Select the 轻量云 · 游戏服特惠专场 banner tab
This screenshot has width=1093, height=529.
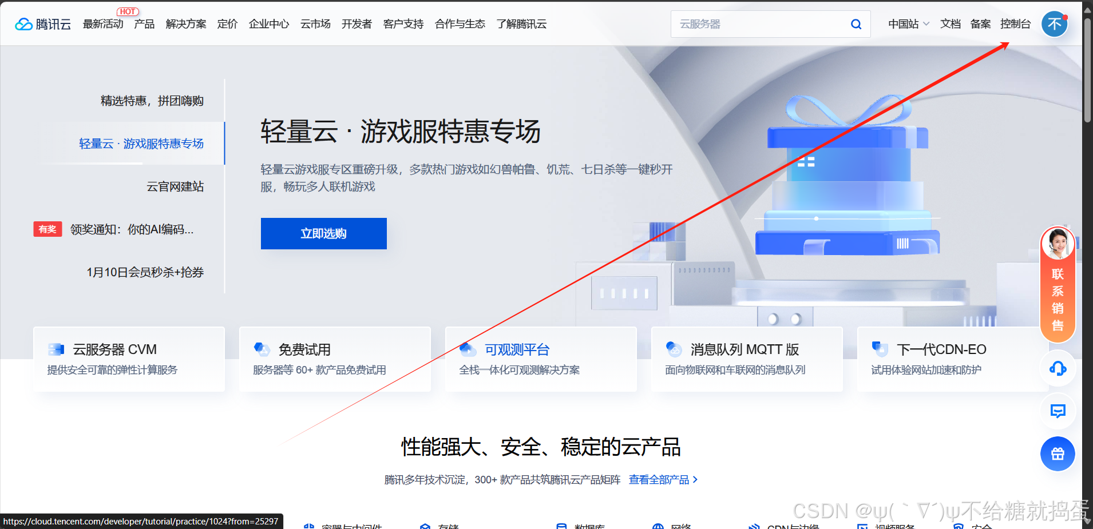click(141, 144)
